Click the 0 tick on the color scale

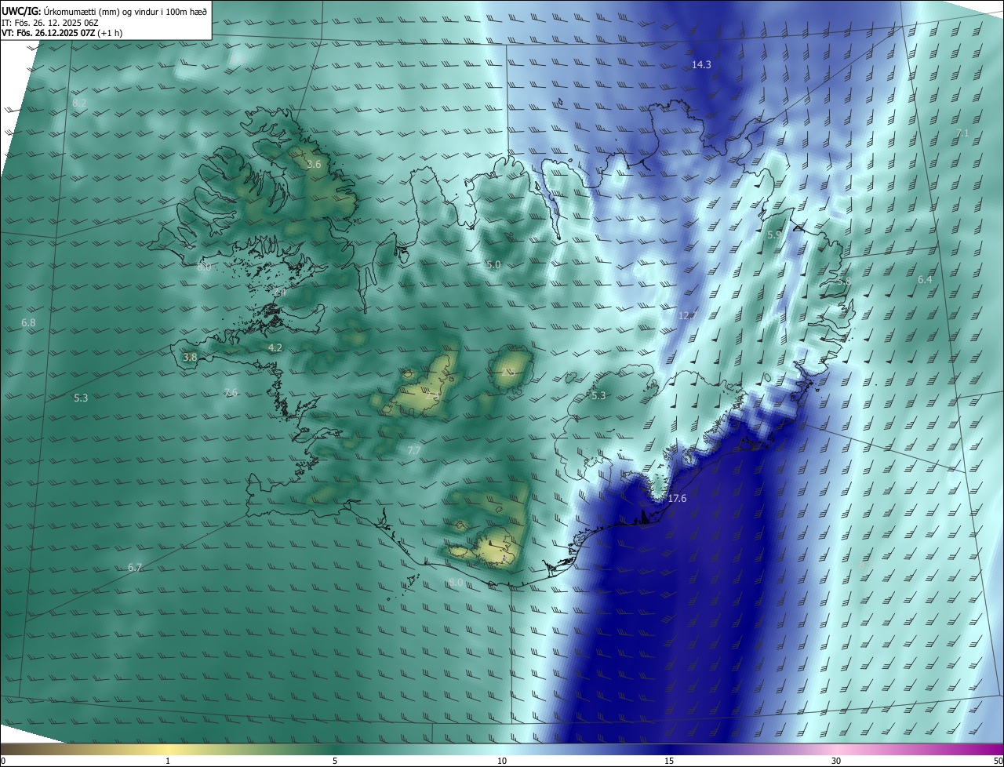point(3,761)
